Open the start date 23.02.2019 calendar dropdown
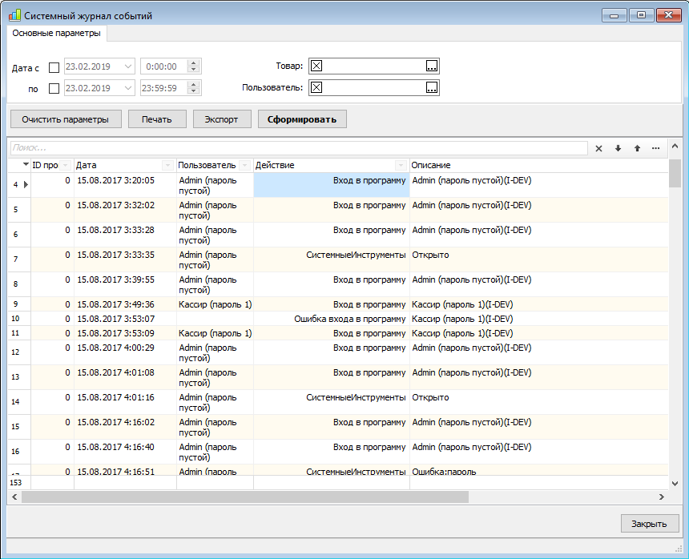This screenshot has height=559, width=689. pyautogui.click(x=128, y=66)
